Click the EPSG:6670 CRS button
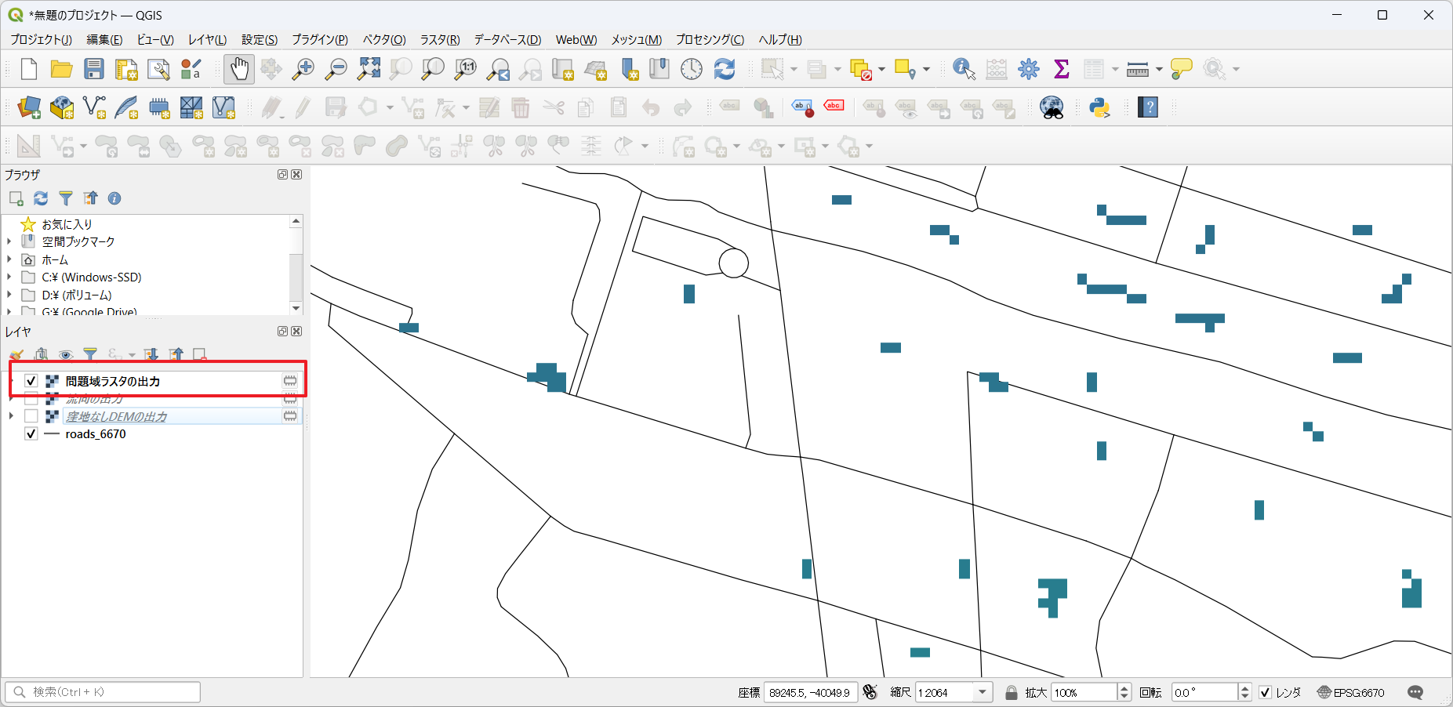This screenshot has height=707, width=1453. (1351, 692)
